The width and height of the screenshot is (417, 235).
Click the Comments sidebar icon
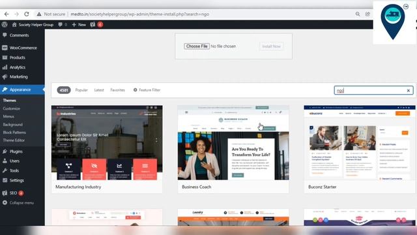pos(5,35)
